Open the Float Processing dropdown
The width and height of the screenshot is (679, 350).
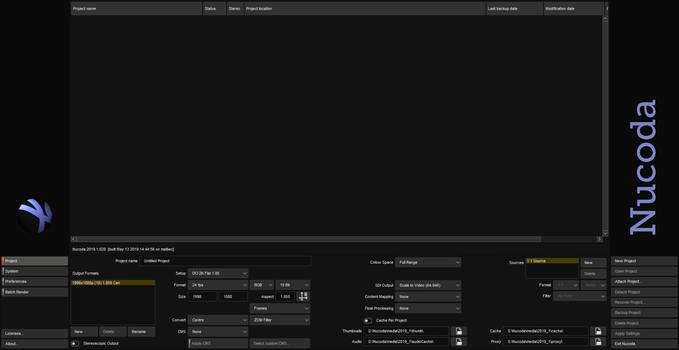point(428,308)
